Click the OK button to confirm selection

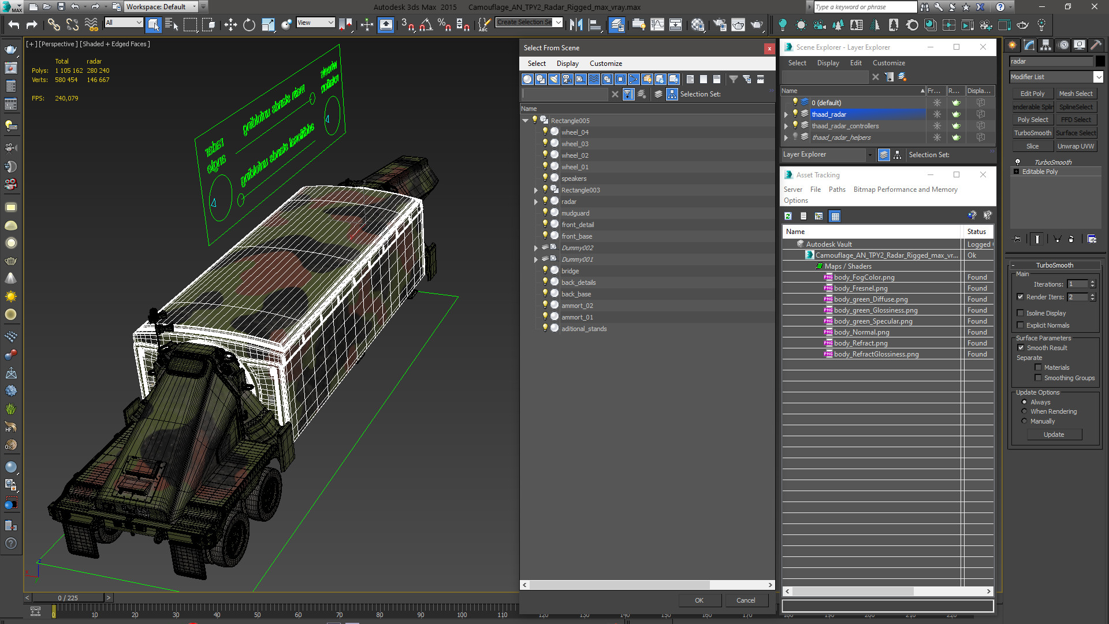(x=698, y=600)
